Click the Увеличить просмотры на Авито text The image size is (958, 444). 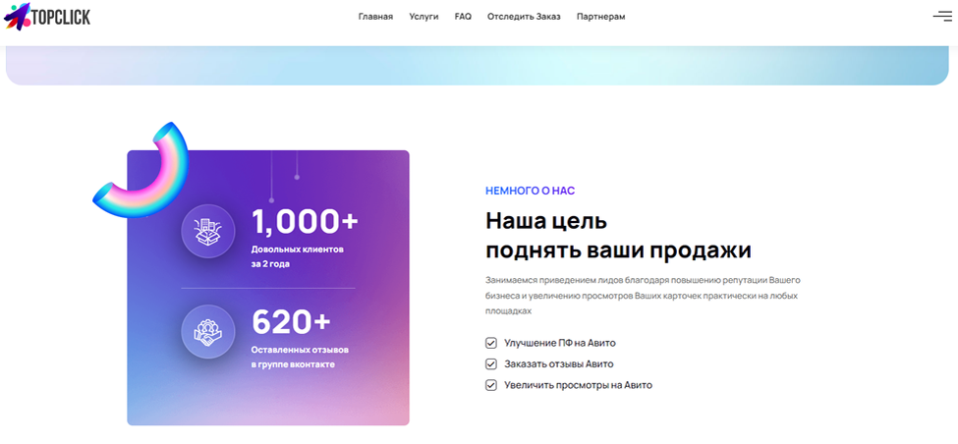(579, 385)
